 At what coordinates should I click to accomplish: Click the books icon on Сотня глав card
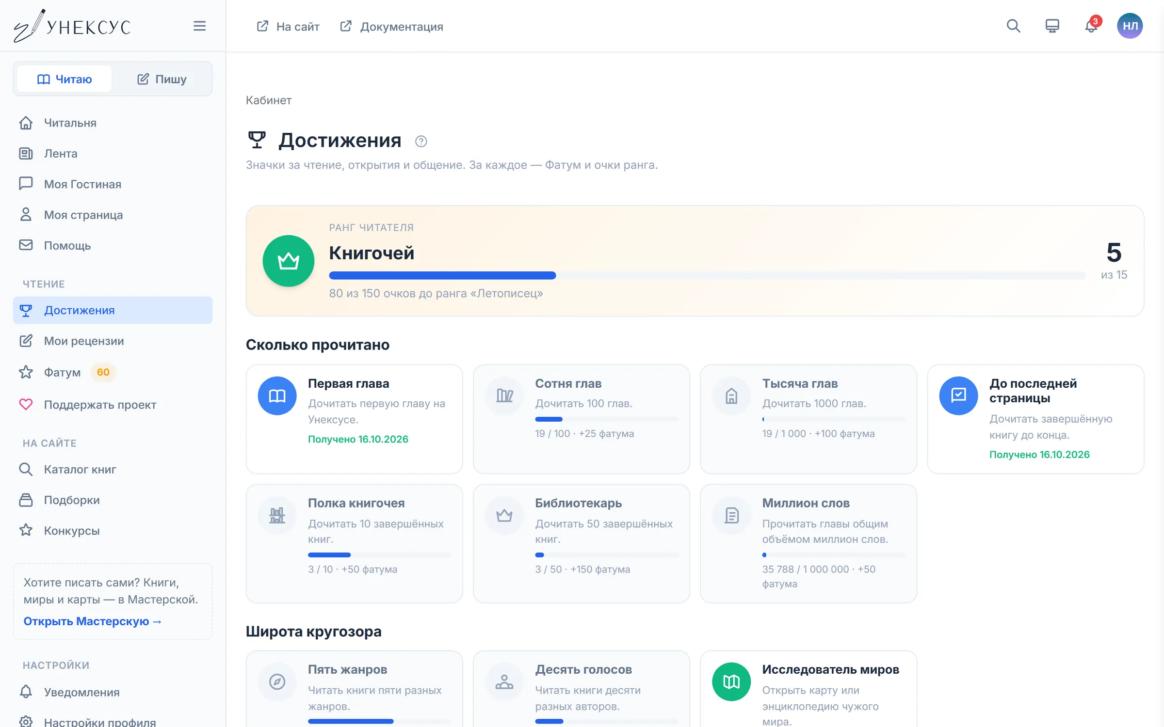coord(504,395)
